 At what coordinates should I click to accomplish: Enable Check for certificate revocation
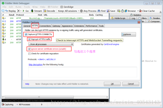click(29, 54)
